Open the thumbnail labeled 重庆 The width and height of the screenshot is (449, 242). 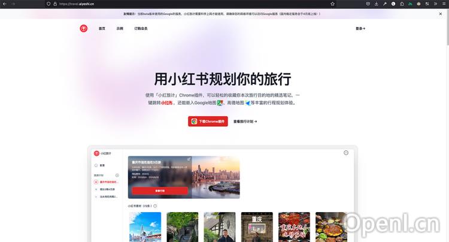coord(257,227)
